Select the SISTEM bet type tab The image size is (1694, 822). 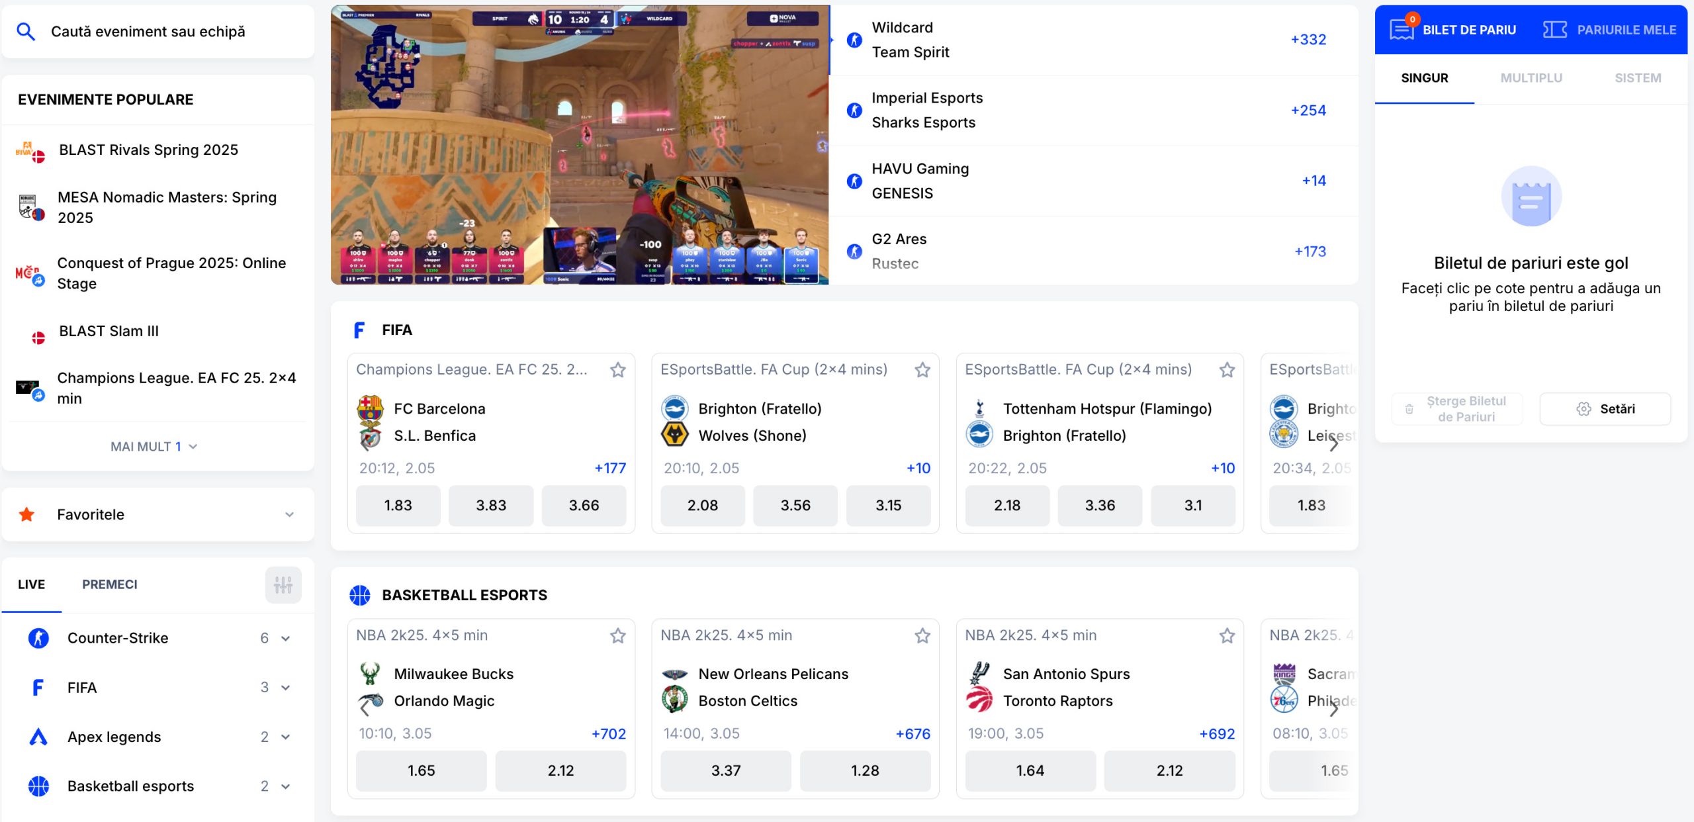[x=1638, y=78]
